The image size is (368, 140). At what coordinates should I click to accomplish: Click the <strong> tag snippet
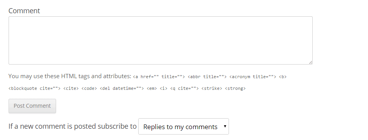pos(235,88)
